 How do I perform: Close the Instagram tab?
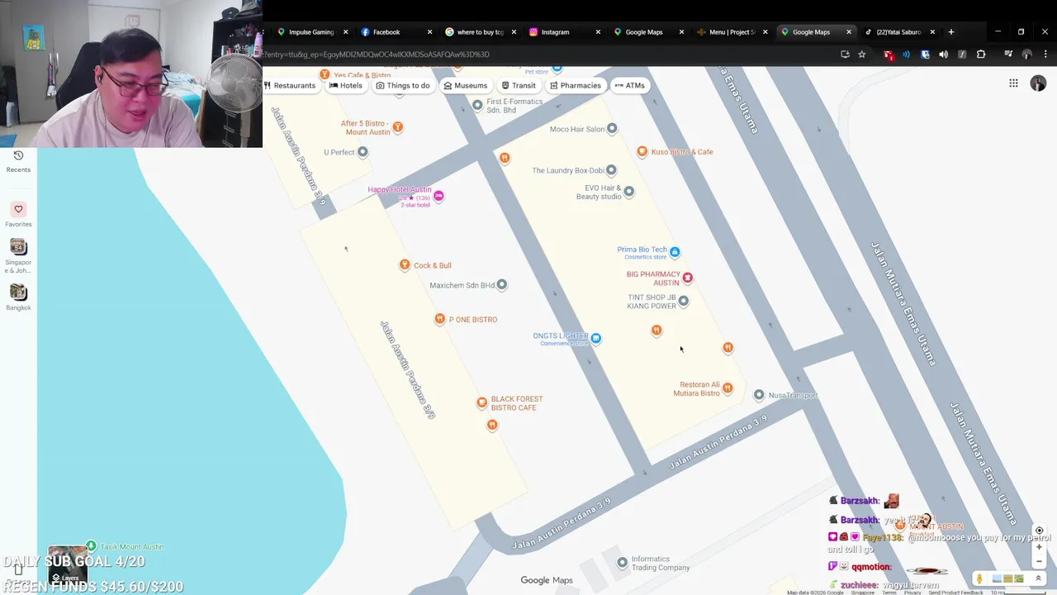(x=598, y=32)
